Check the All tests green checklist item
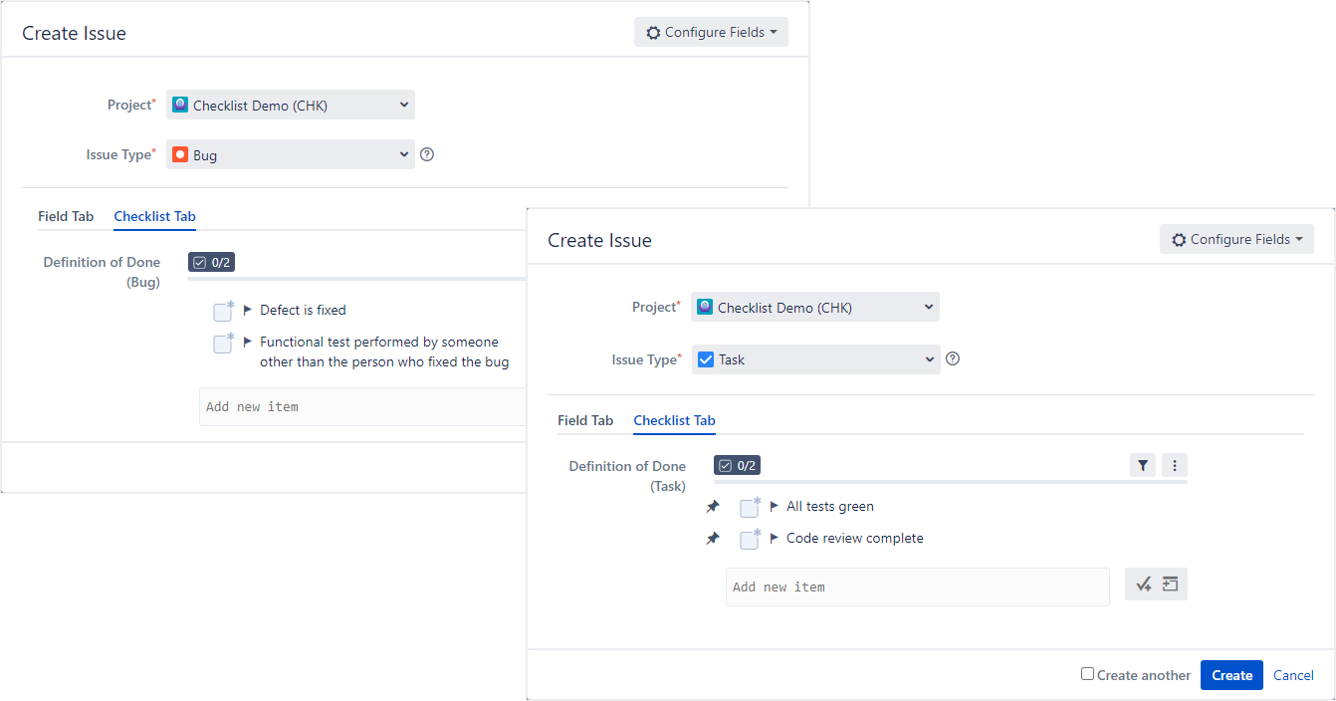This screenshot has height=701, width=1336. coord(749,507)
